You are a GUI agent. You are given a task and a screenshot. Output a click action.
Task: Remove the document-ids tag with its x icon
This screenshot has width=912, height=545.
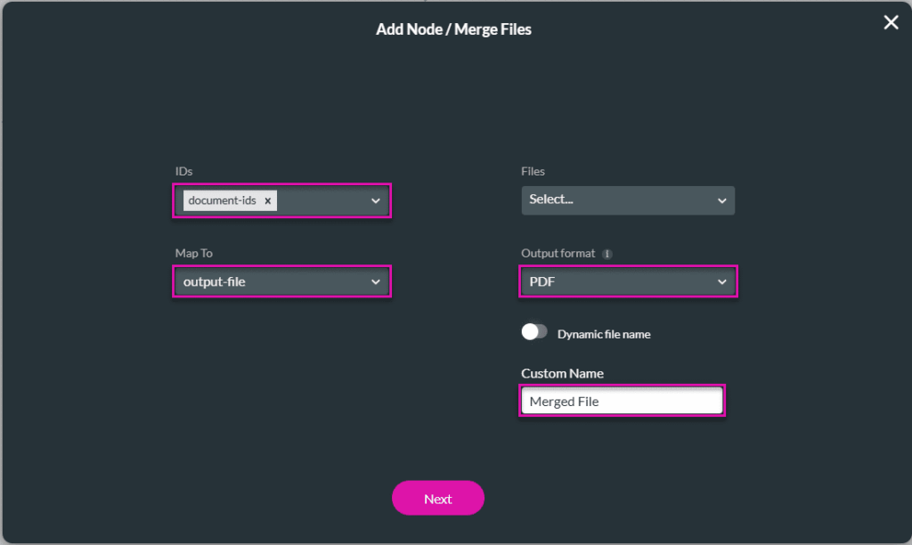pos(267,200)
